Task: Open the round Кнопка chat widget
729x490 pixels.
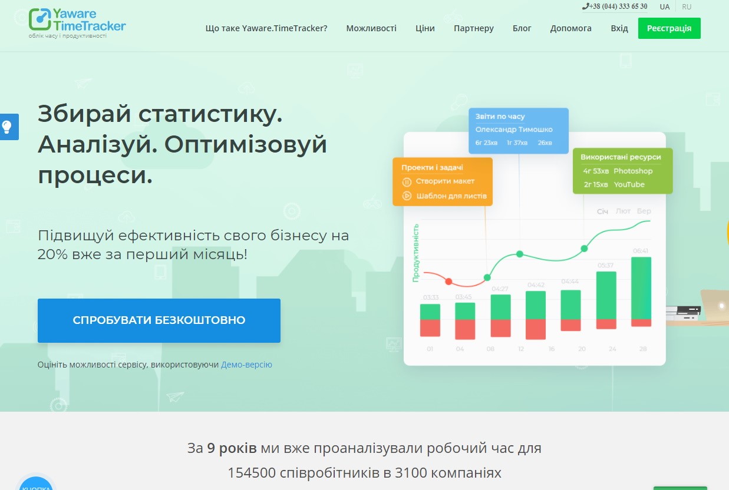Action: [x=35, y=484]
